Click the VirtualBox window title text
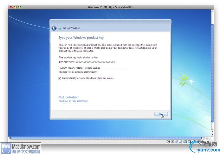Image resolution: width=222 pixels, height=155 pixels. 111,7
